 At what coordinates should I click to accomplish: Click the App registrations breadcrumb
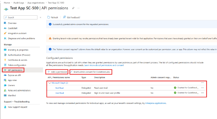pyautogui.click(x=36, y=3)
